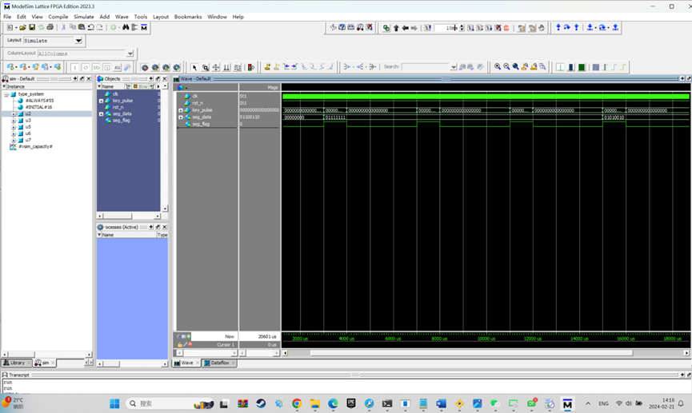This screenshot has height=413, width=692.
Task: Open the Wave menu
Action: [x=122, y=17]
